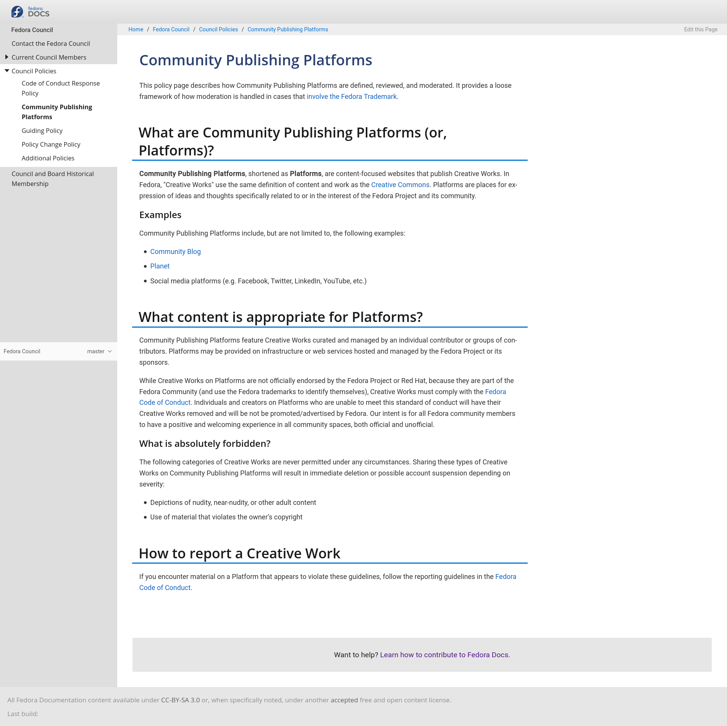The height and width of the screenshot is (726, 727).
Task: Click the 'accepted' license link in footer
Action: pyautogui.click(x=344, y=700)
